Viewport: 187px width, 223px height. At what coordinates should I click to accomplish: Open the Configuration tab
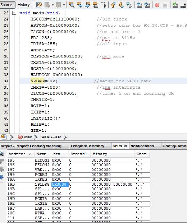click(174, 146)
